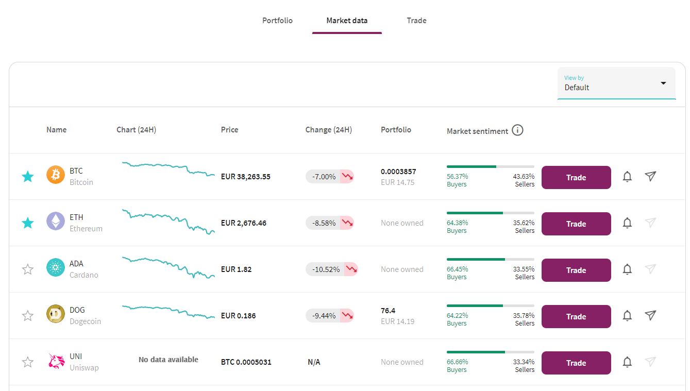The height and width of the screenshot is (391, 690).
Task: Click the BTC market sentiment bar
Action: point(491,166)
